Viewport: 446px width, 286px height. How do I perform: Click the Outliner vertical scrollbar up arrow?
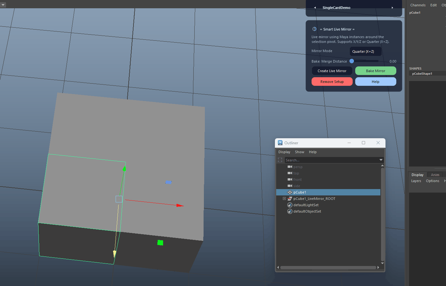point(382,166)
